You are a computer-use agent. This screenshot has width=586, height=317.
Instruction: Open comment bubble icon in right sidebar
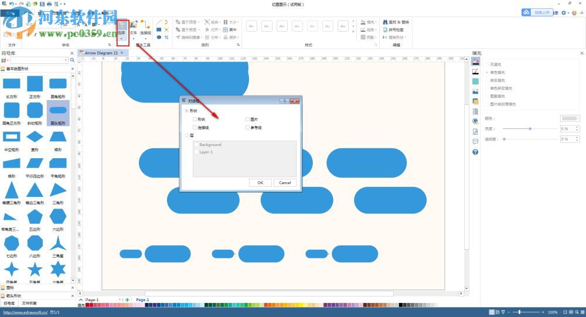click(475, 142)
